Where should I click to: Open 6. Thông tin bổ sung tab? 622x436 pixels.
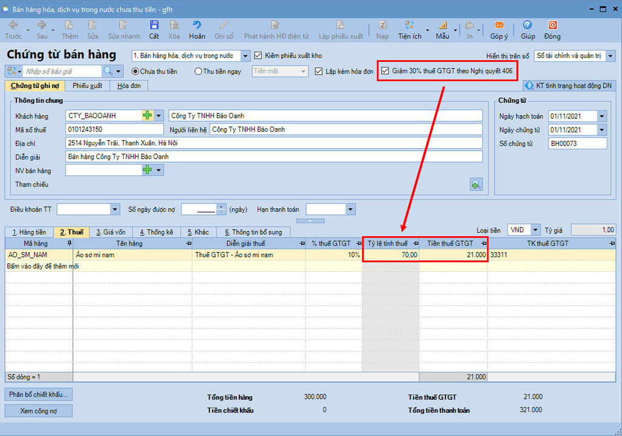click(x=253, y=232)
